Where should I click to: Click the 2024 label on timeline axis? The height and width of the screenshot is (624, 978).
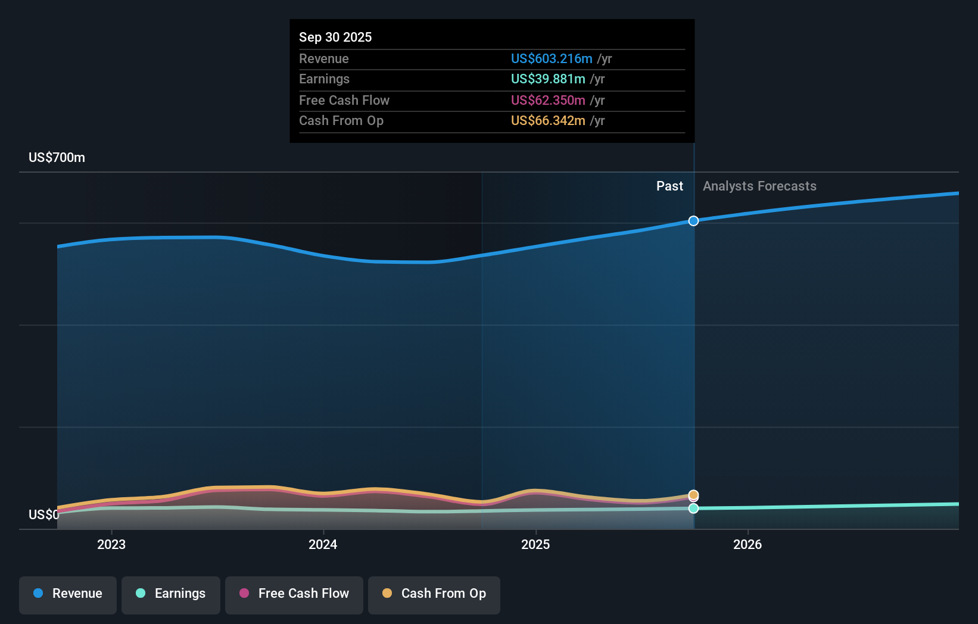click(x=322, y=544)
